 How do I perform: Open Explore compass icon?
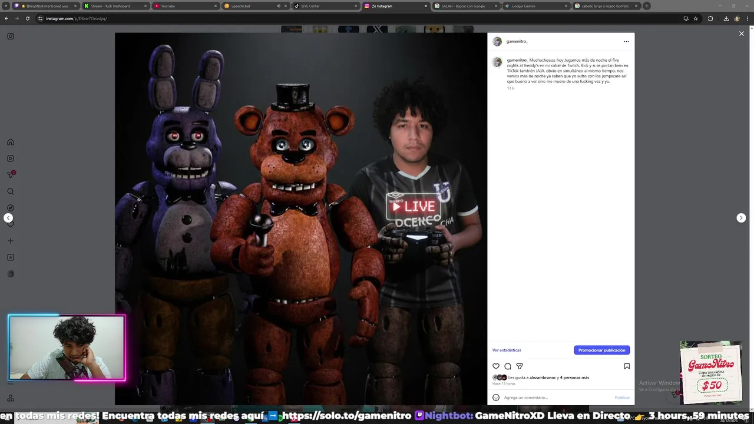(x=11, y=208)
